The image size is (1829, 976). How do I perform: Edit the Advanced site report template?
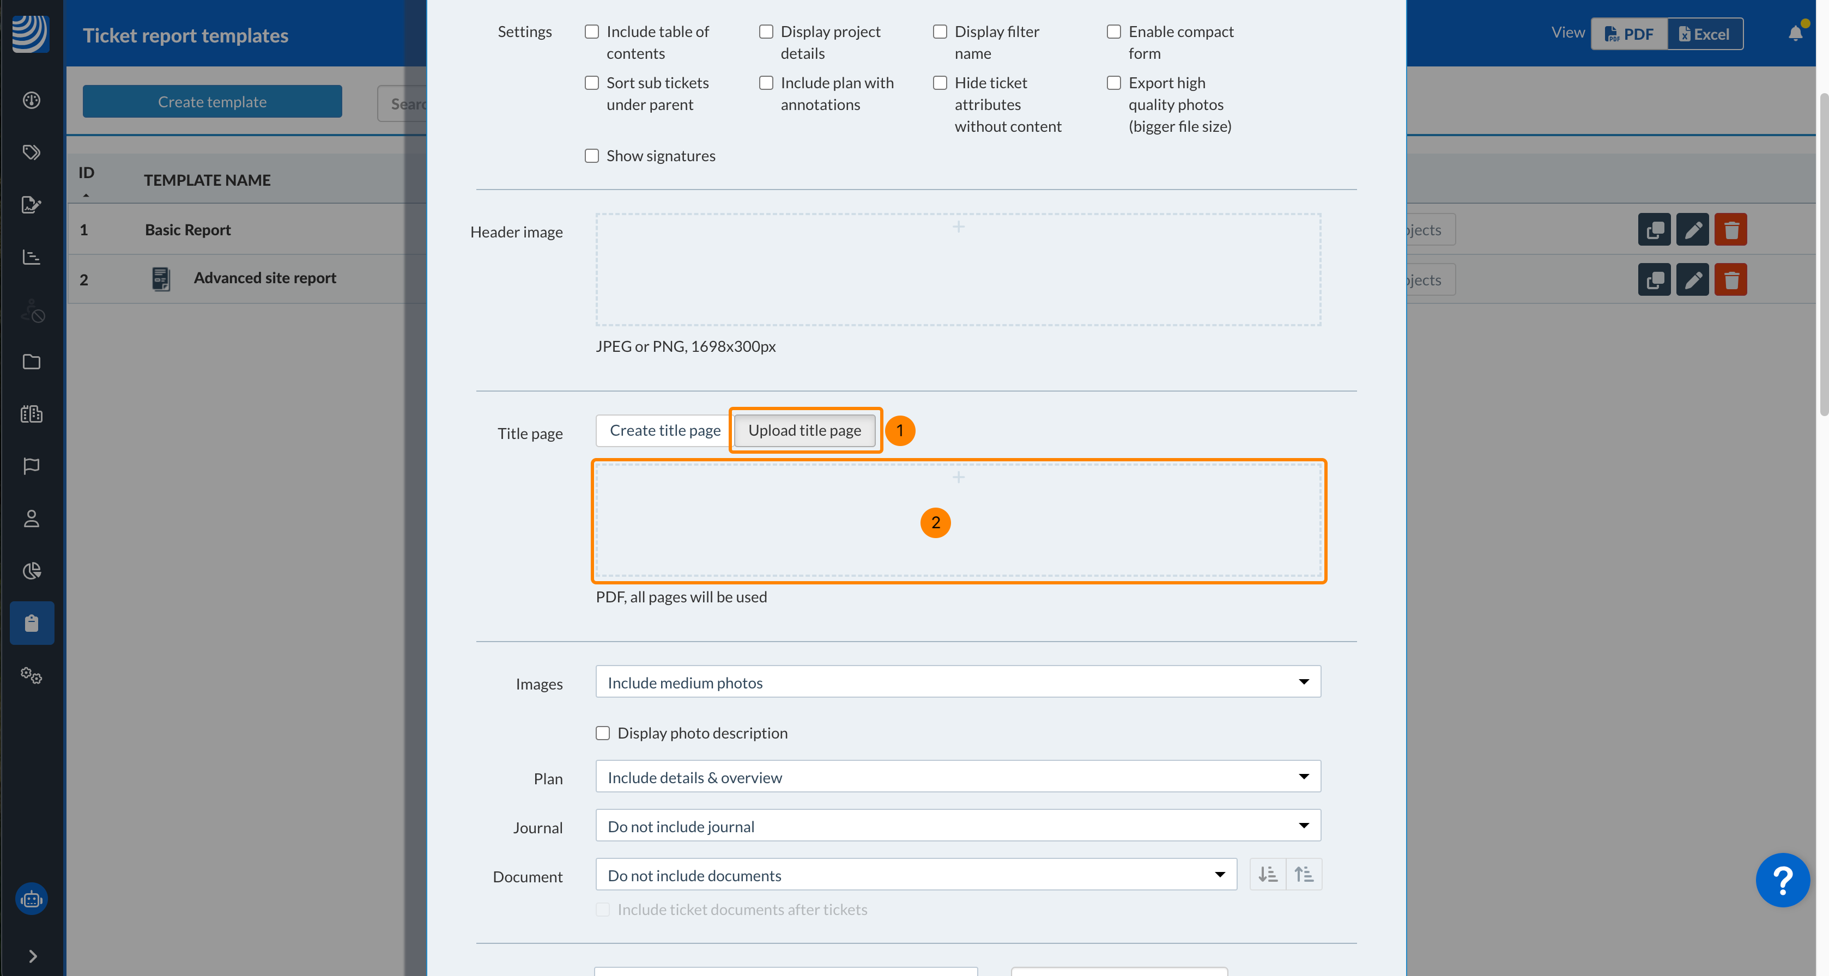click(1692, 280)
